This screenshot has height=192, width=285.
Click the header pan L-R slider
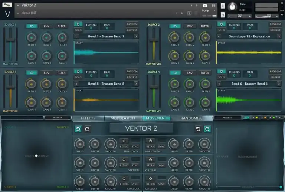coord(240,16)
